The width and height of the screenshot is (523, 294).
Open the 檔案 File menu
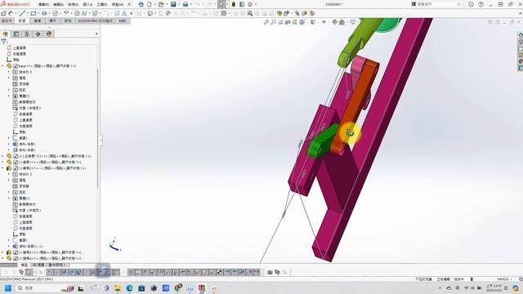point(43,4)
